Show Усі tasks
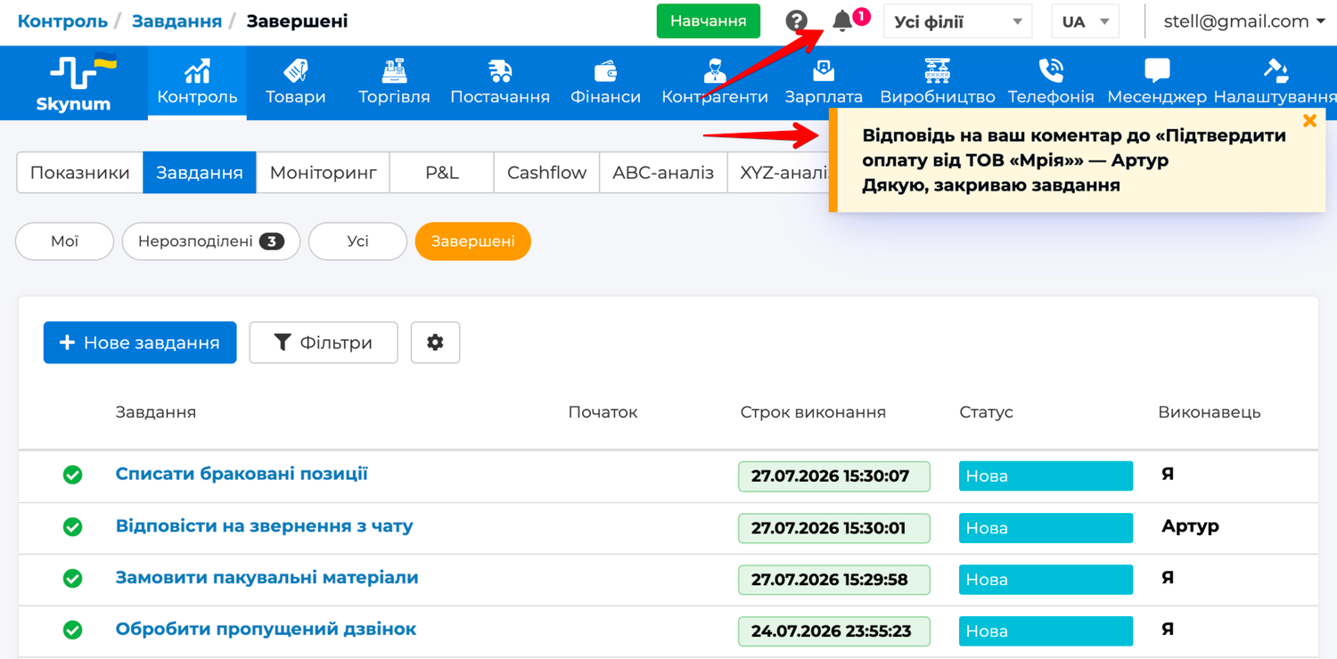The image size is (1337, 659). pyautogui.click(x=357, y=241)
